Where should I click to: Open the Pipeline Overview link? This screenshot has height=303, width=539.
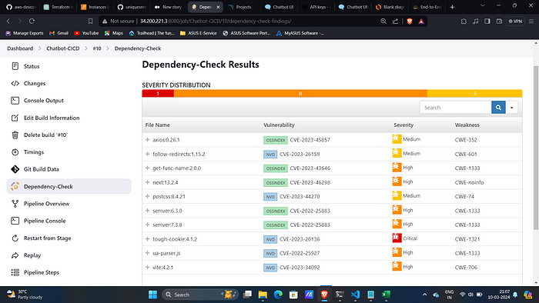[x=46, y=204]
